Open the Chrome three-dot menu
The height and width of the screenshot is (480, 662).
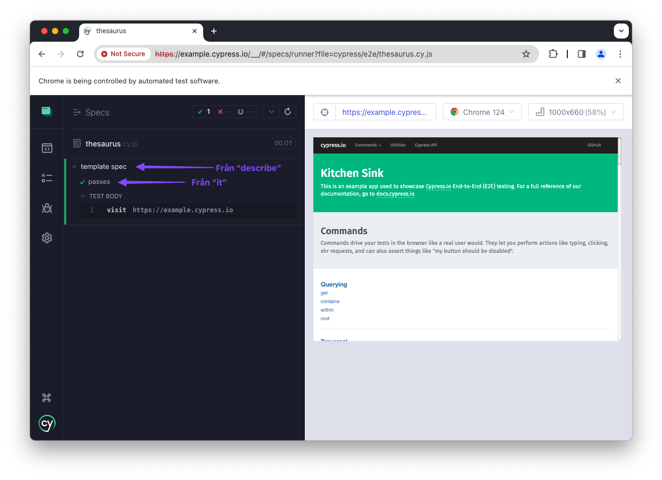point(620,54)
